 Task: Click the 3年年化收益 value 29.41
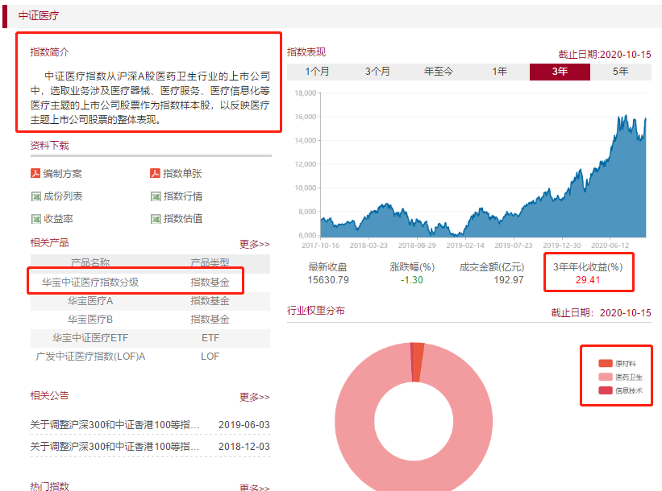point(588,280)
